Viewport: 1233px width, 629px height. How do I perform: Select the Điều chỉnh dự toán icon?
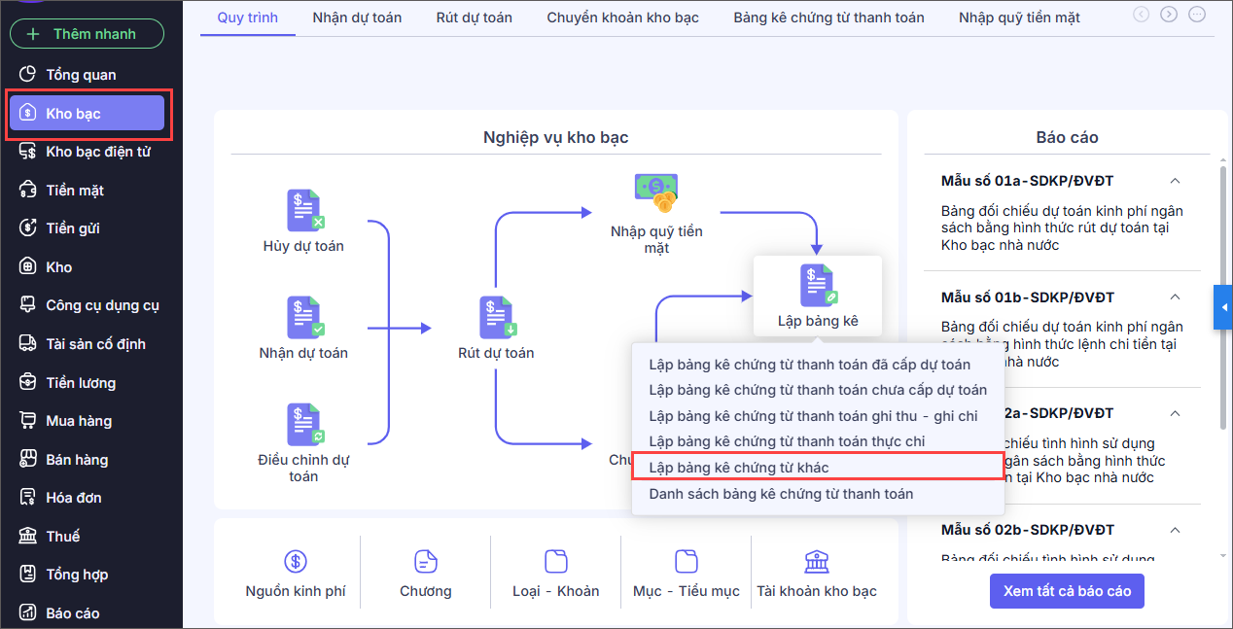tap(304, 424)
